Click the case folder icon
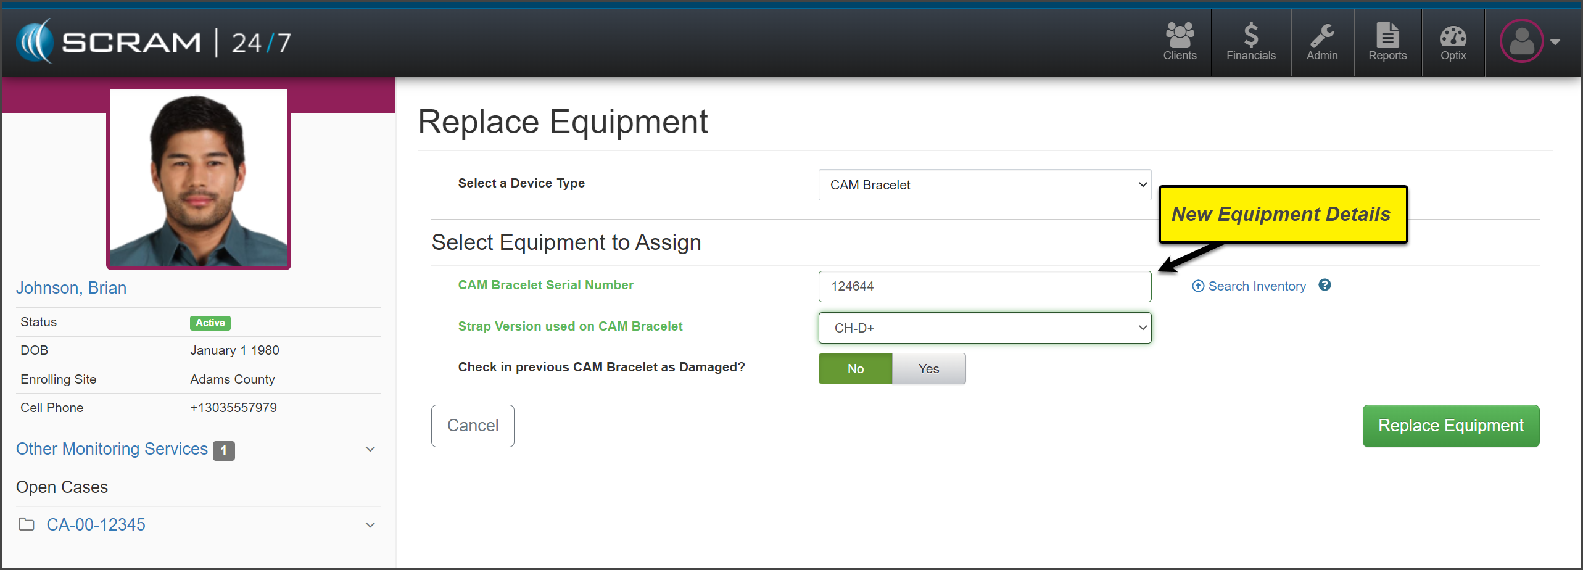 click(x=27, y=524)
